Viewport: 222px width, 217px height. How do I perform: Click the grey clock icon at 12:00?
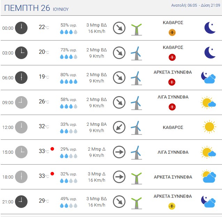[x=21, y=127]
